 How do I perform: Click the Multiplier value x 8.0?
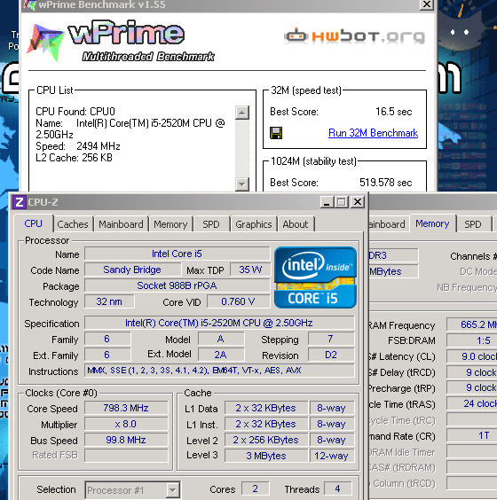pyautogui.click(x=126, y=424)
